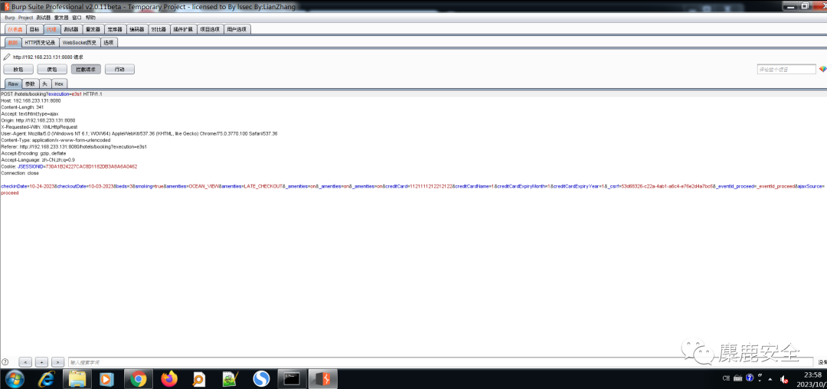
Task: Open the 帮助 menu
Action: tap(90, 18)
